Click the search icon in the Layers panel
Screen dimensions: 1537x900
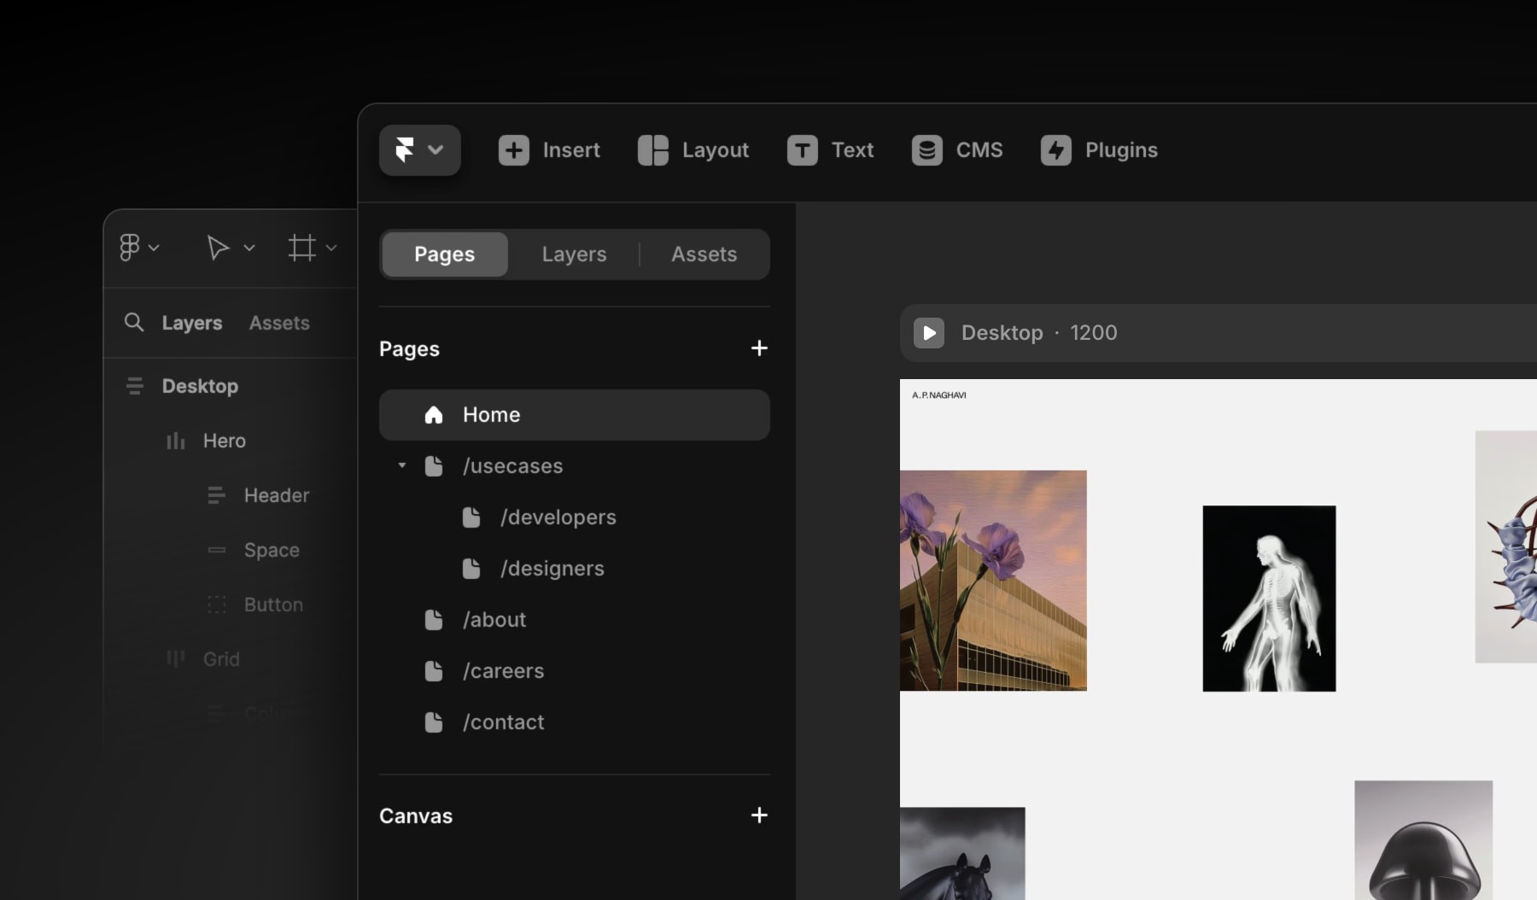[135, 322]
